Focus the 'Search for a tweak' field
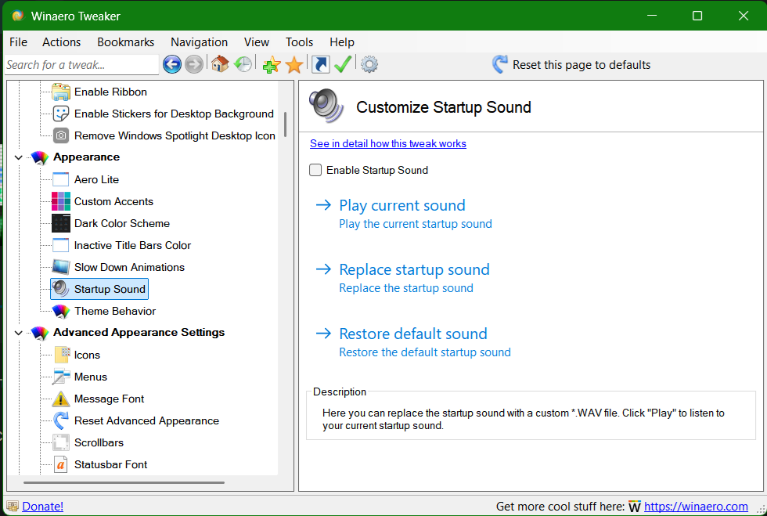The height and width of the screenshot is (516, 767). coord(81,65)
